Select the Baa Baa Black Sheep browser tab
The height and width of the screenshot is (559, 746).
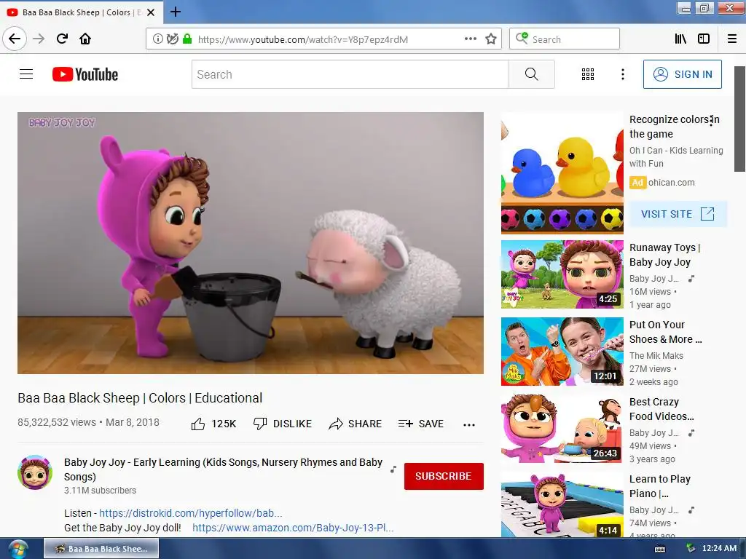click(82, 12)
